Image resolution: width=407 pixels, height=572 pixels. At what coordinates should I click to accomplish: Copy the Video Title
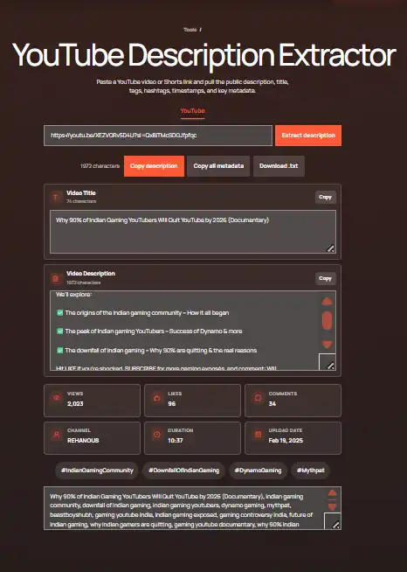[326, 197]
